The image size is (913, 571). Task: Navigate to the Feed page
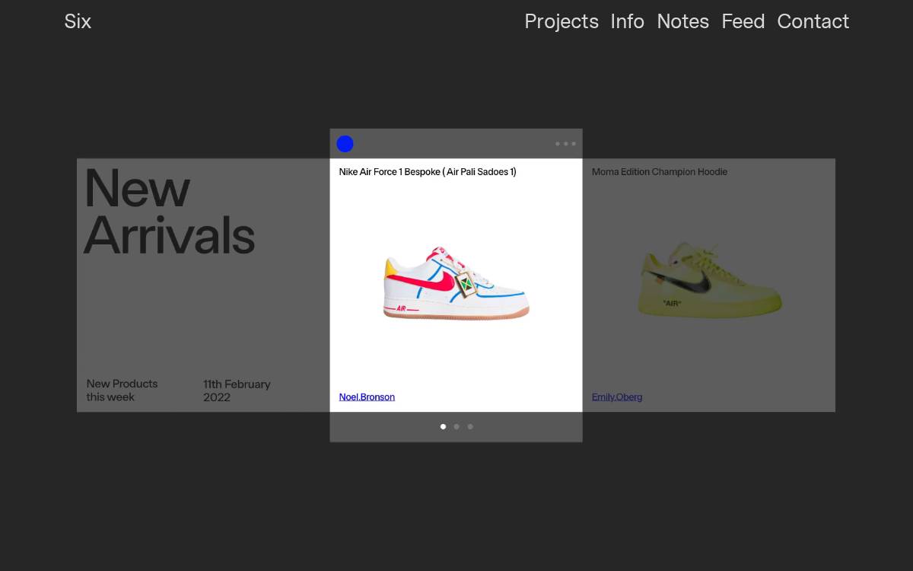coord(743,21)
